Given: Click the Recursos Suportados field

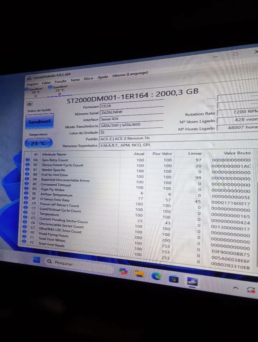Looking at the screenshot, I should pos(179,145).
